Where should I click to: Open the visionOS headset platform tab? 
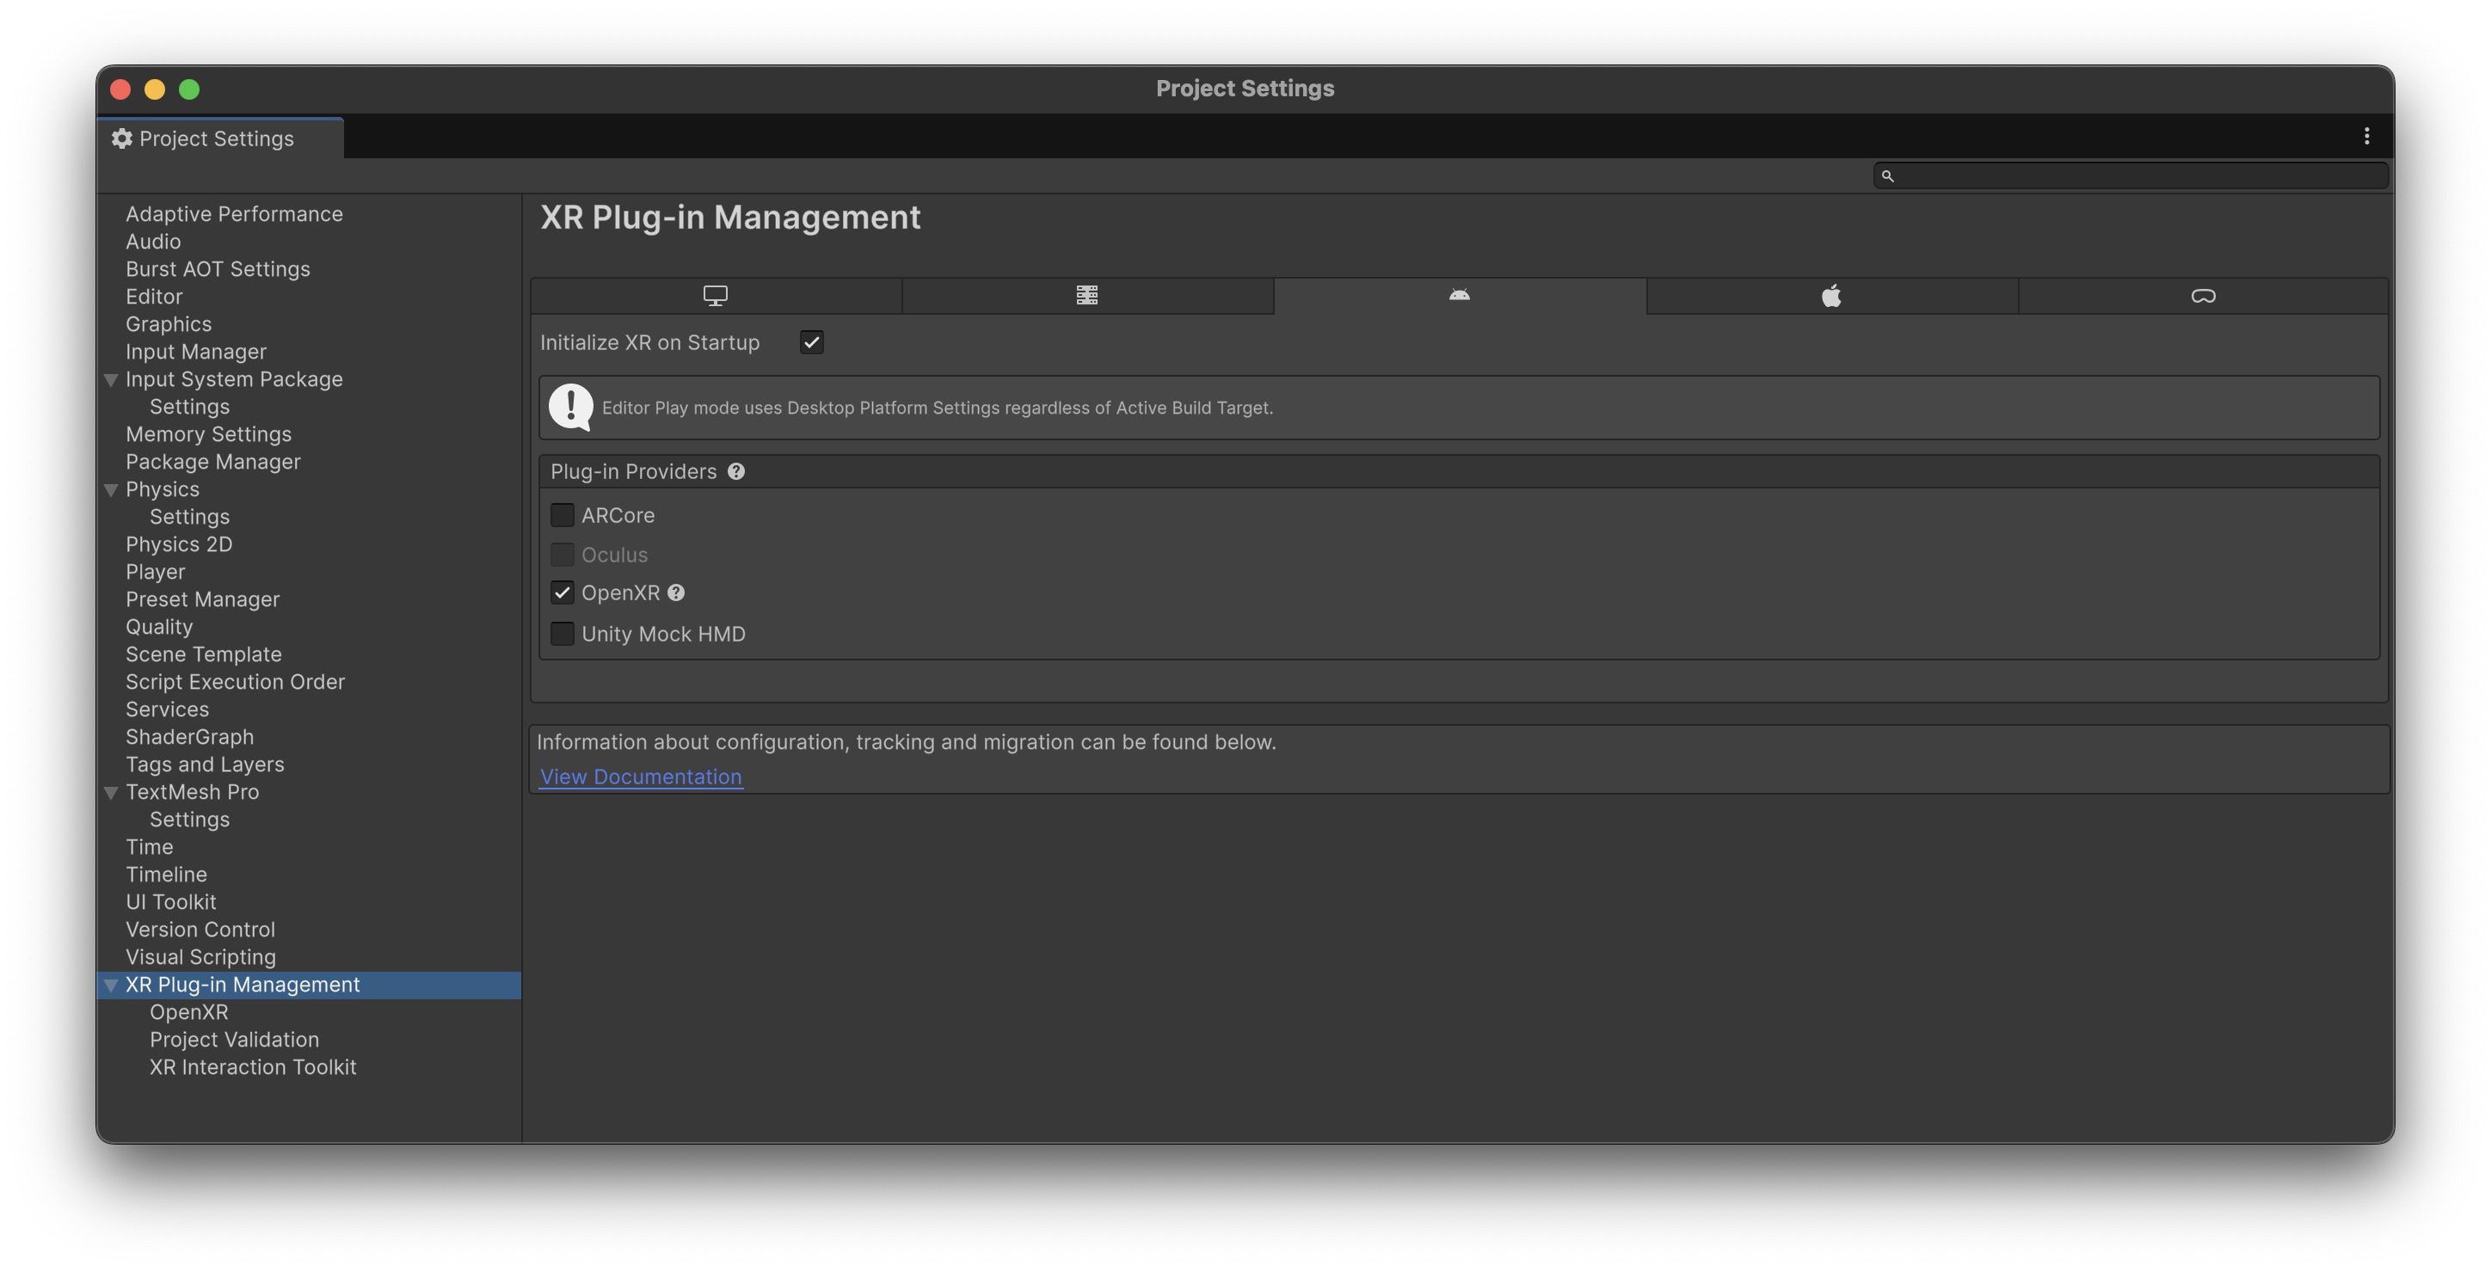point(2203,296)
